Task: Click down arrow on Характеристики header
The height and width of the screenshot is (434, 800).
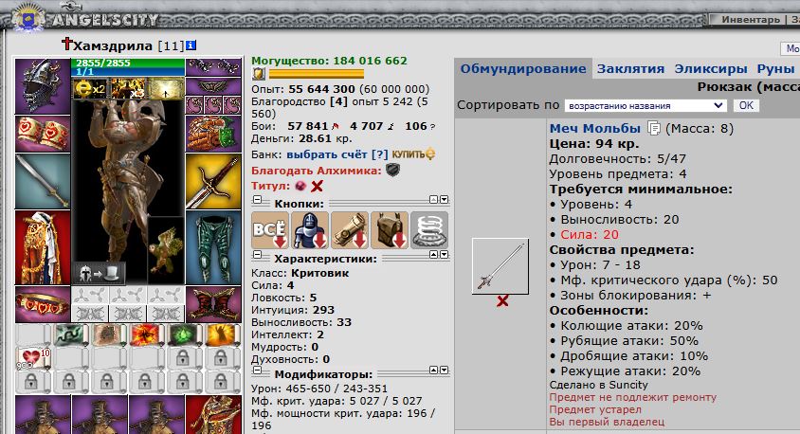Action: [x=444, y=254]
